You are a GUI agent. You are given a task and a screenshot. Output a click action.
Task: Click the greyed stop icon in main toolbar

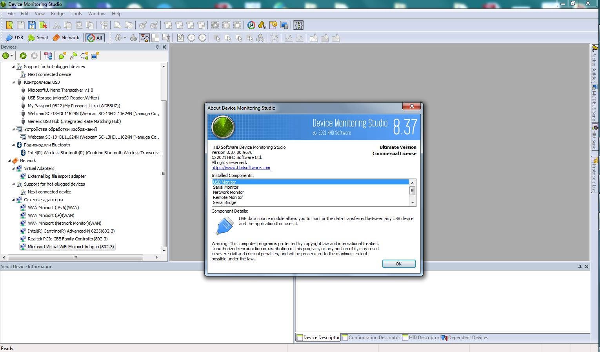237,25
